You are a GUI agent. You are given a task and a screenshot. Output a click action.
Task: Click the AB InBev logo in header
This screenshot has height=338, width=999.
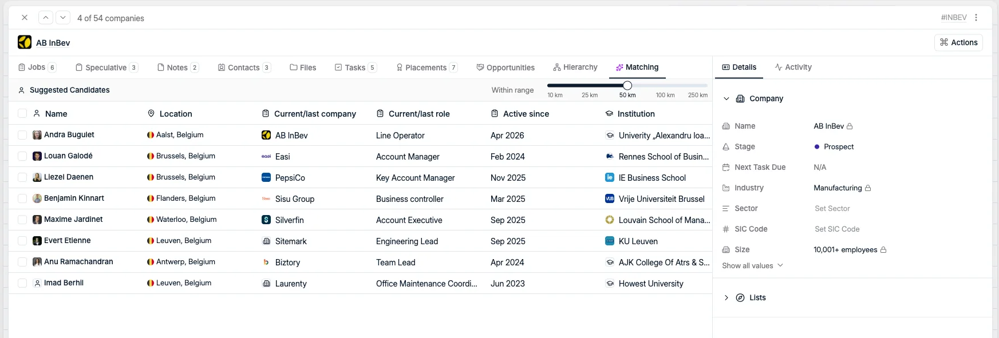click(x=25, y=42)
